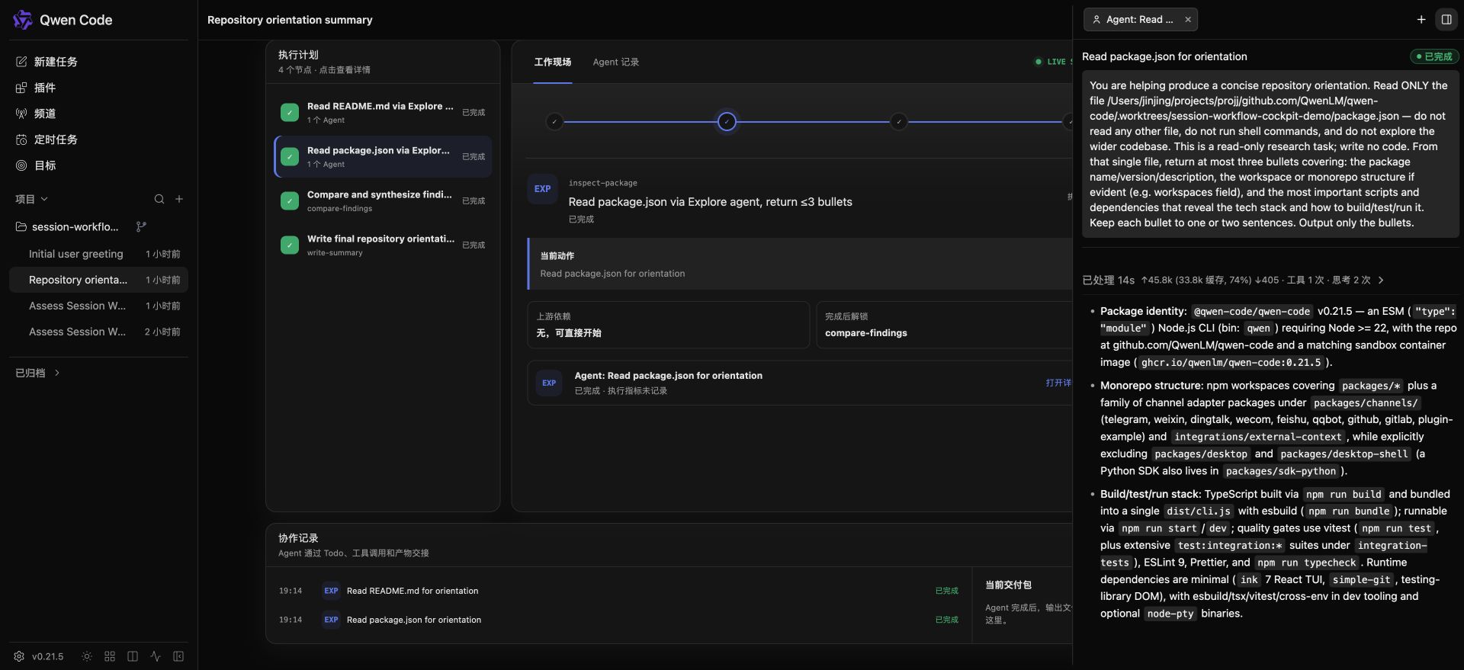Click the highlighted second node on the timeline
This screenshot has width=1464, height=670.
click(x=727, y=121)
